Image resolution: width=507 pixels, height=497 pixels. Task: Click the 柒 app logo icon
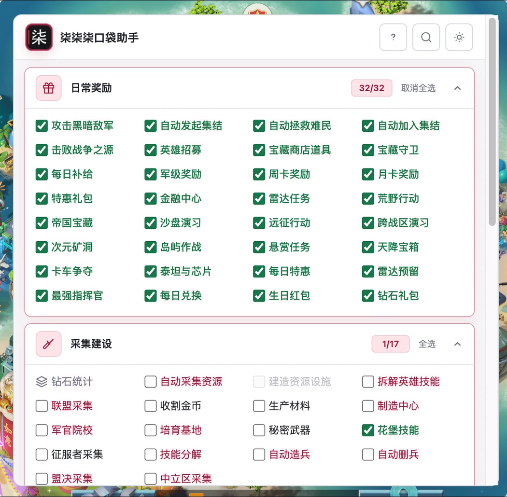pyautogui.click(x=39, y=37)
